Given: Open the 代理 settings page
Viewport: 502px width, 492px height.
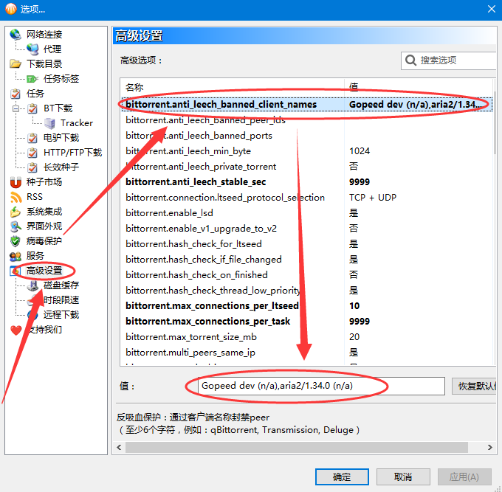Looking at the screenshot, I should pyautogui.click(x=52, y=49).
